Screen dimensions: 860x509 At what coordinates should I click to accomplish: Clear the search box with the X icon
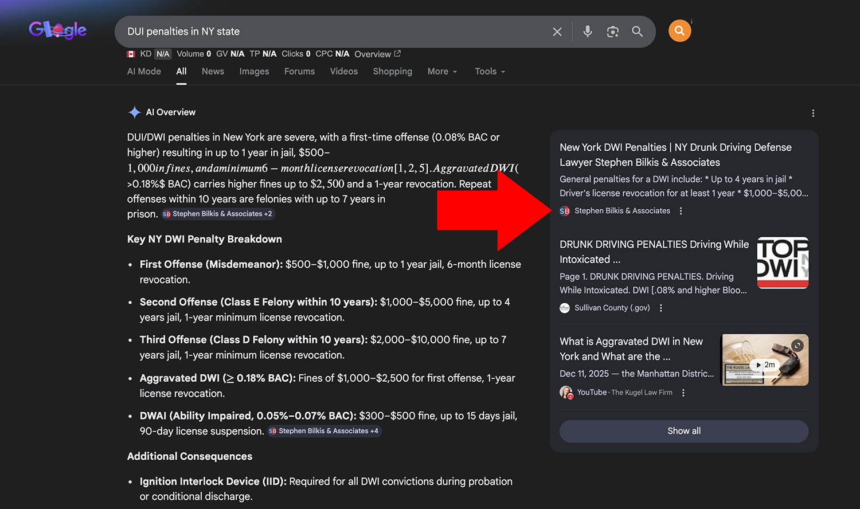click(x=557, y=32)
